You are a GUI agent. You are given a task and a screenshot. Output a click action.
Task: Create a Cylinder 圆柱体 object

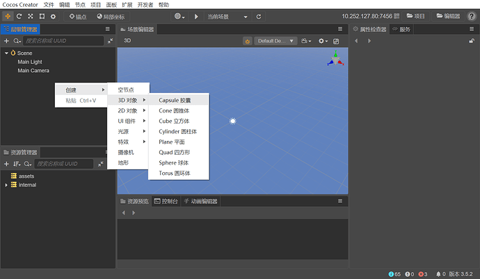(179, 131)
